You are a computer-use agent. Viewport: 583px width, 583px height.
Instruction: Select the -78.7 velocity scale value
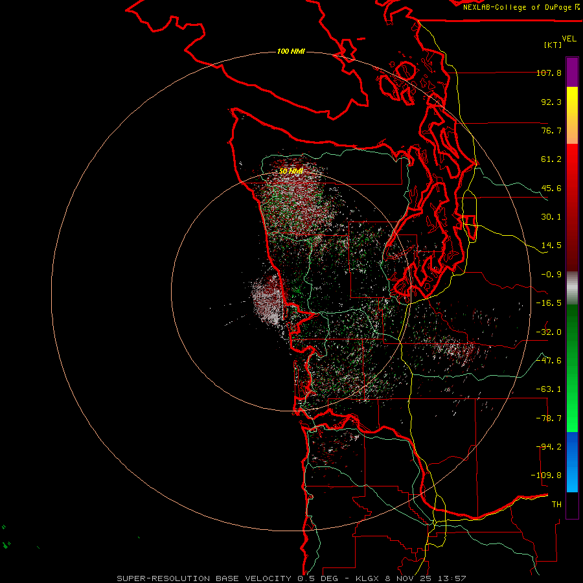point(549,418)
